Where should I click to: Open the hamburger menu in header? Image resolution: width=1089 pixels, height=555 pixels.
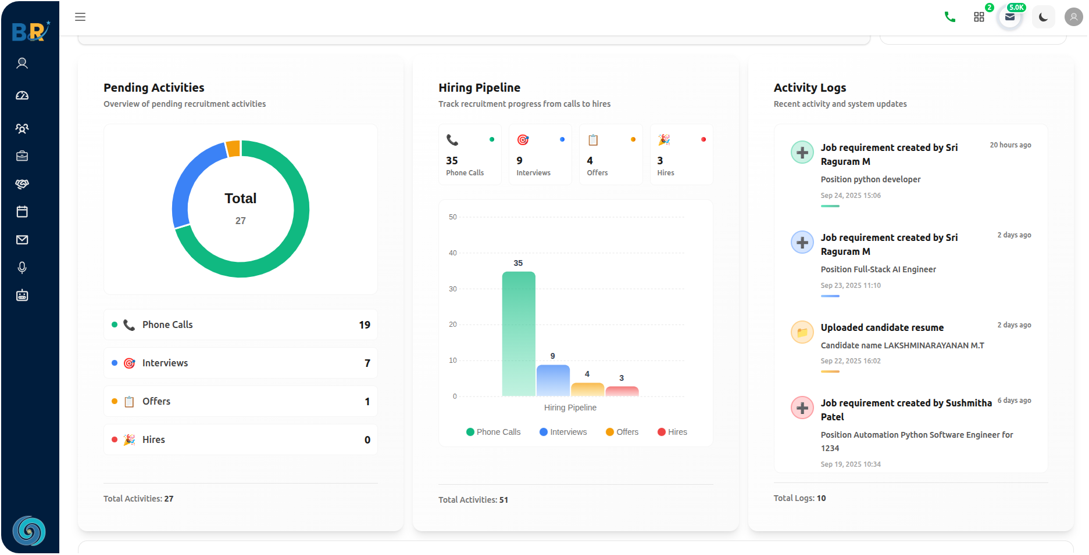tap(80, 17)
